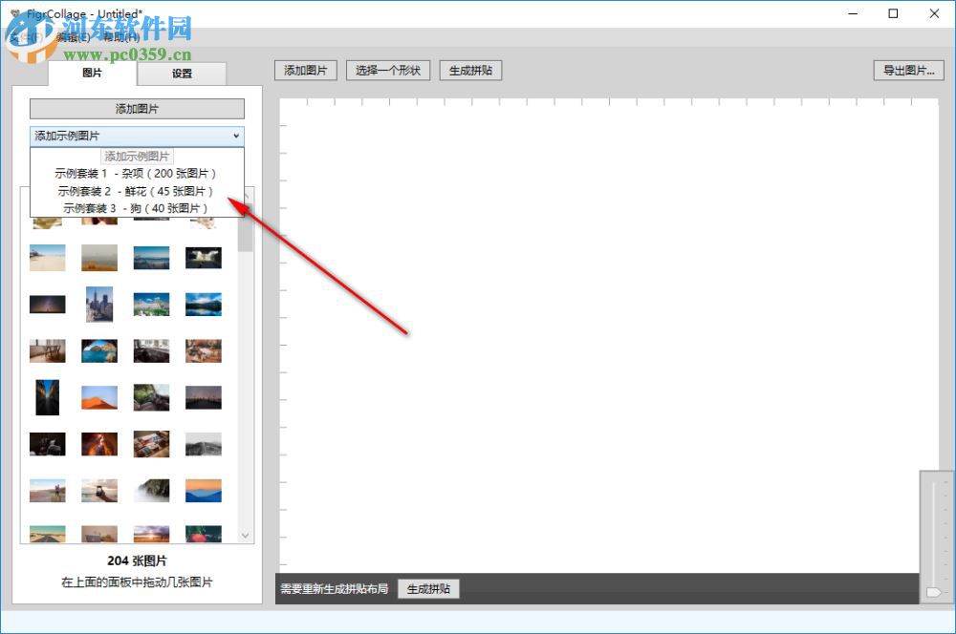Click the 选择一个形状 toolbar button

(387, 70)
